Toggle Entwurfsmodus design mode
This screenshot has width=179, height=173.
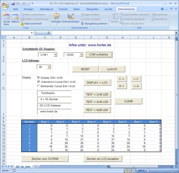pos(71,18)
